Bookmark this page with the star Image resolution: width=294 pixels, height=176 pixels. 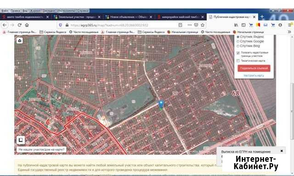[203, 25]
